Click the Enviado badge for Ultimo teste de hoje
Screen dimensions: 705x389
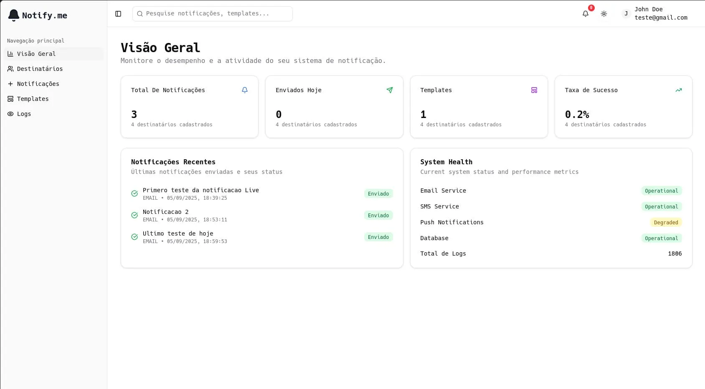coord(378,237)
